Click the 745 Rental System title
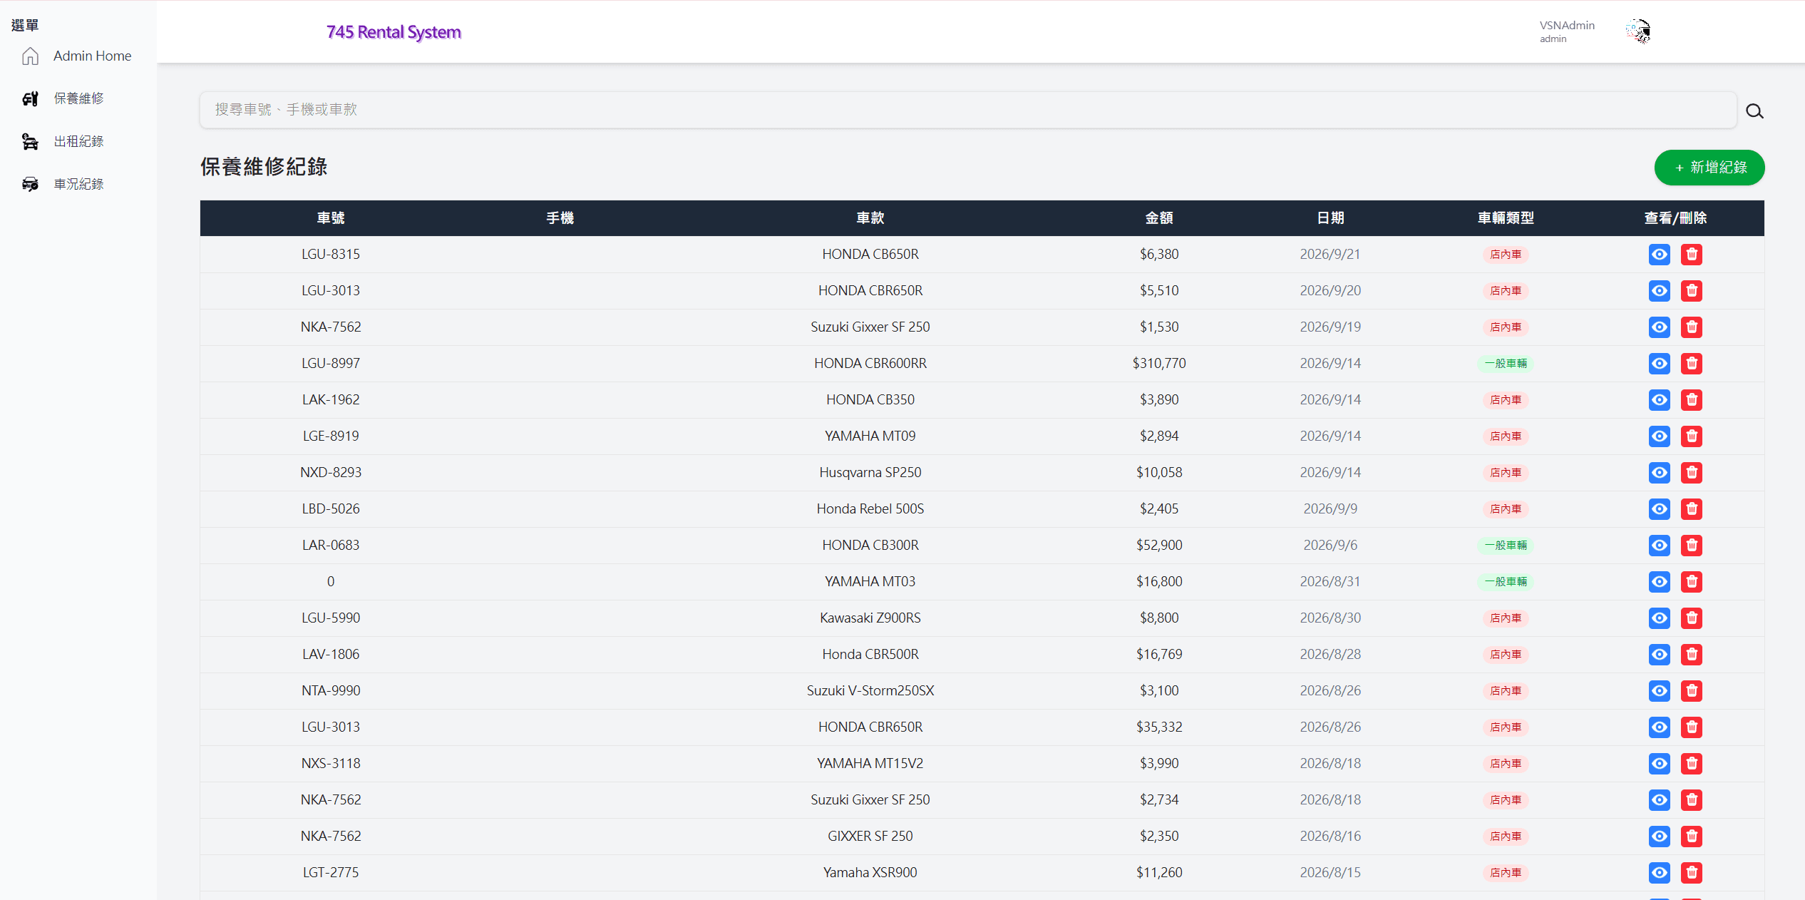The image size is (1805, 900). pyautogui.click(x=394, y=32)
